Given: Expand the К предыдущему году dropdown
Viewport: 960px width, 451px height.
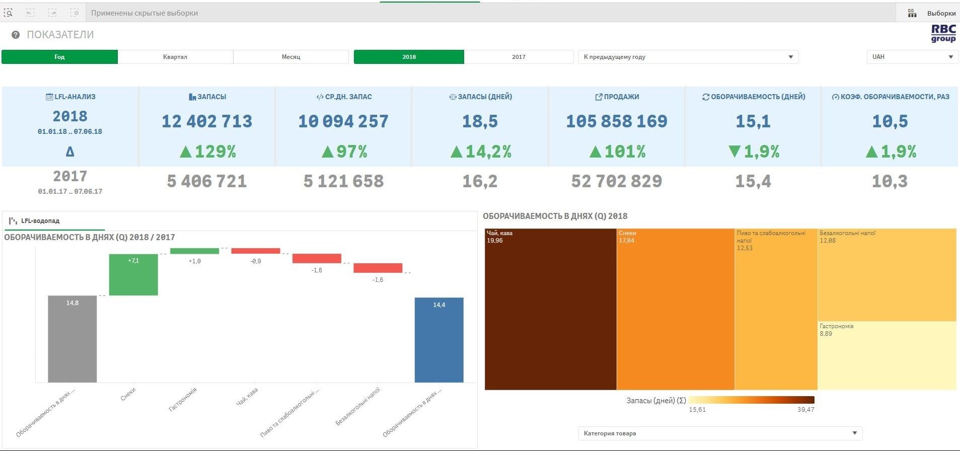Looking at the screenshot, I should pos(688,57).
